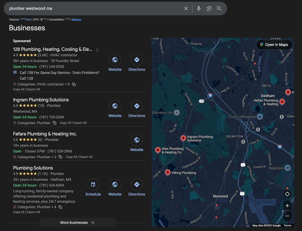Copy categories icon for 128 Plumbing

point(74,84)
